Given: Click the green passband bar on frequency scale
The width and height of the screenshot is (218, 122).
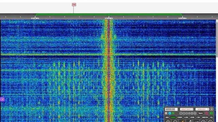Looking at the screenshot, I should tap(109, 14).
